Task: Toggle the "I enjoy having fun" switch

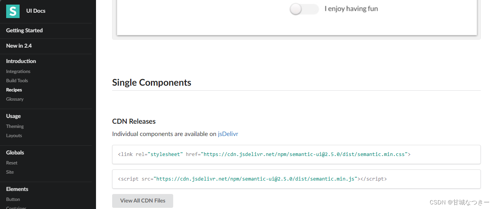Action: (304, 9)
